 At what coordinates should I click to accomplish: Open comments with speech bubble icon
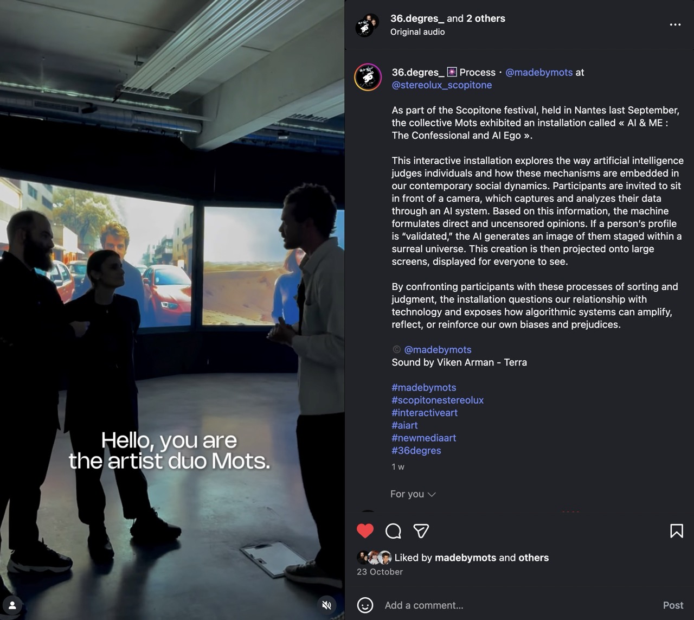(393, 531)
